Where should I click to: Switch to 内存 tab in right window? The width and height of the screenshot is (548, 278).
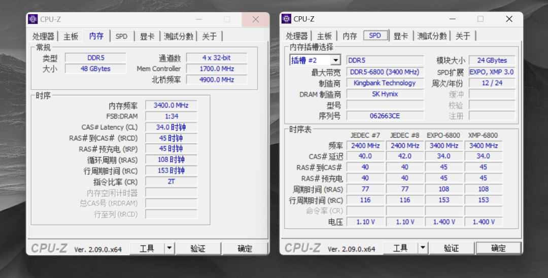[350, 36]
